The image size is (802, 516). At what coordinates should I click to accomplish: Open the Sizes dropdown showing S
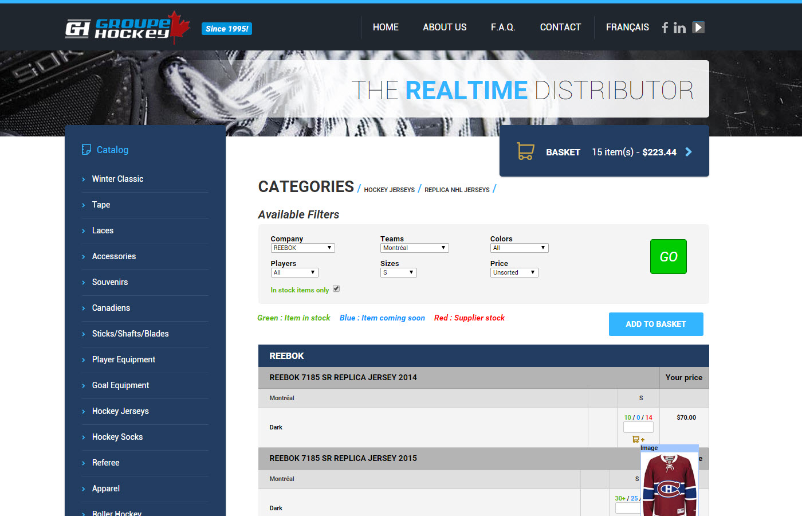tap(398, 272)
